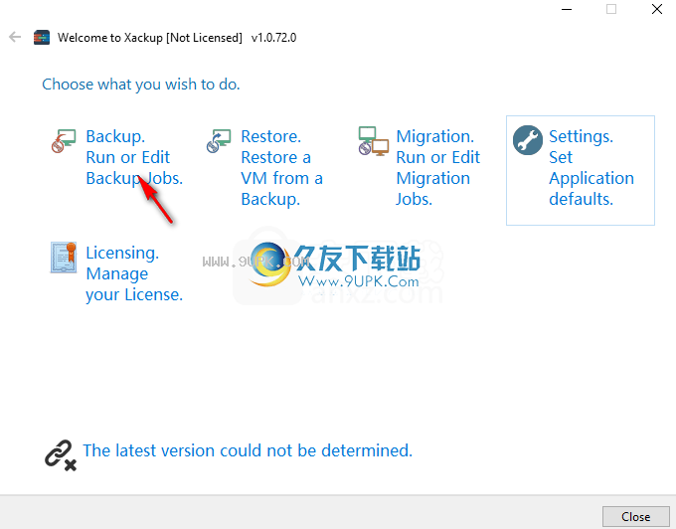
Task: Click the Xackup app icon in title
Action: [x=42, y=38]
